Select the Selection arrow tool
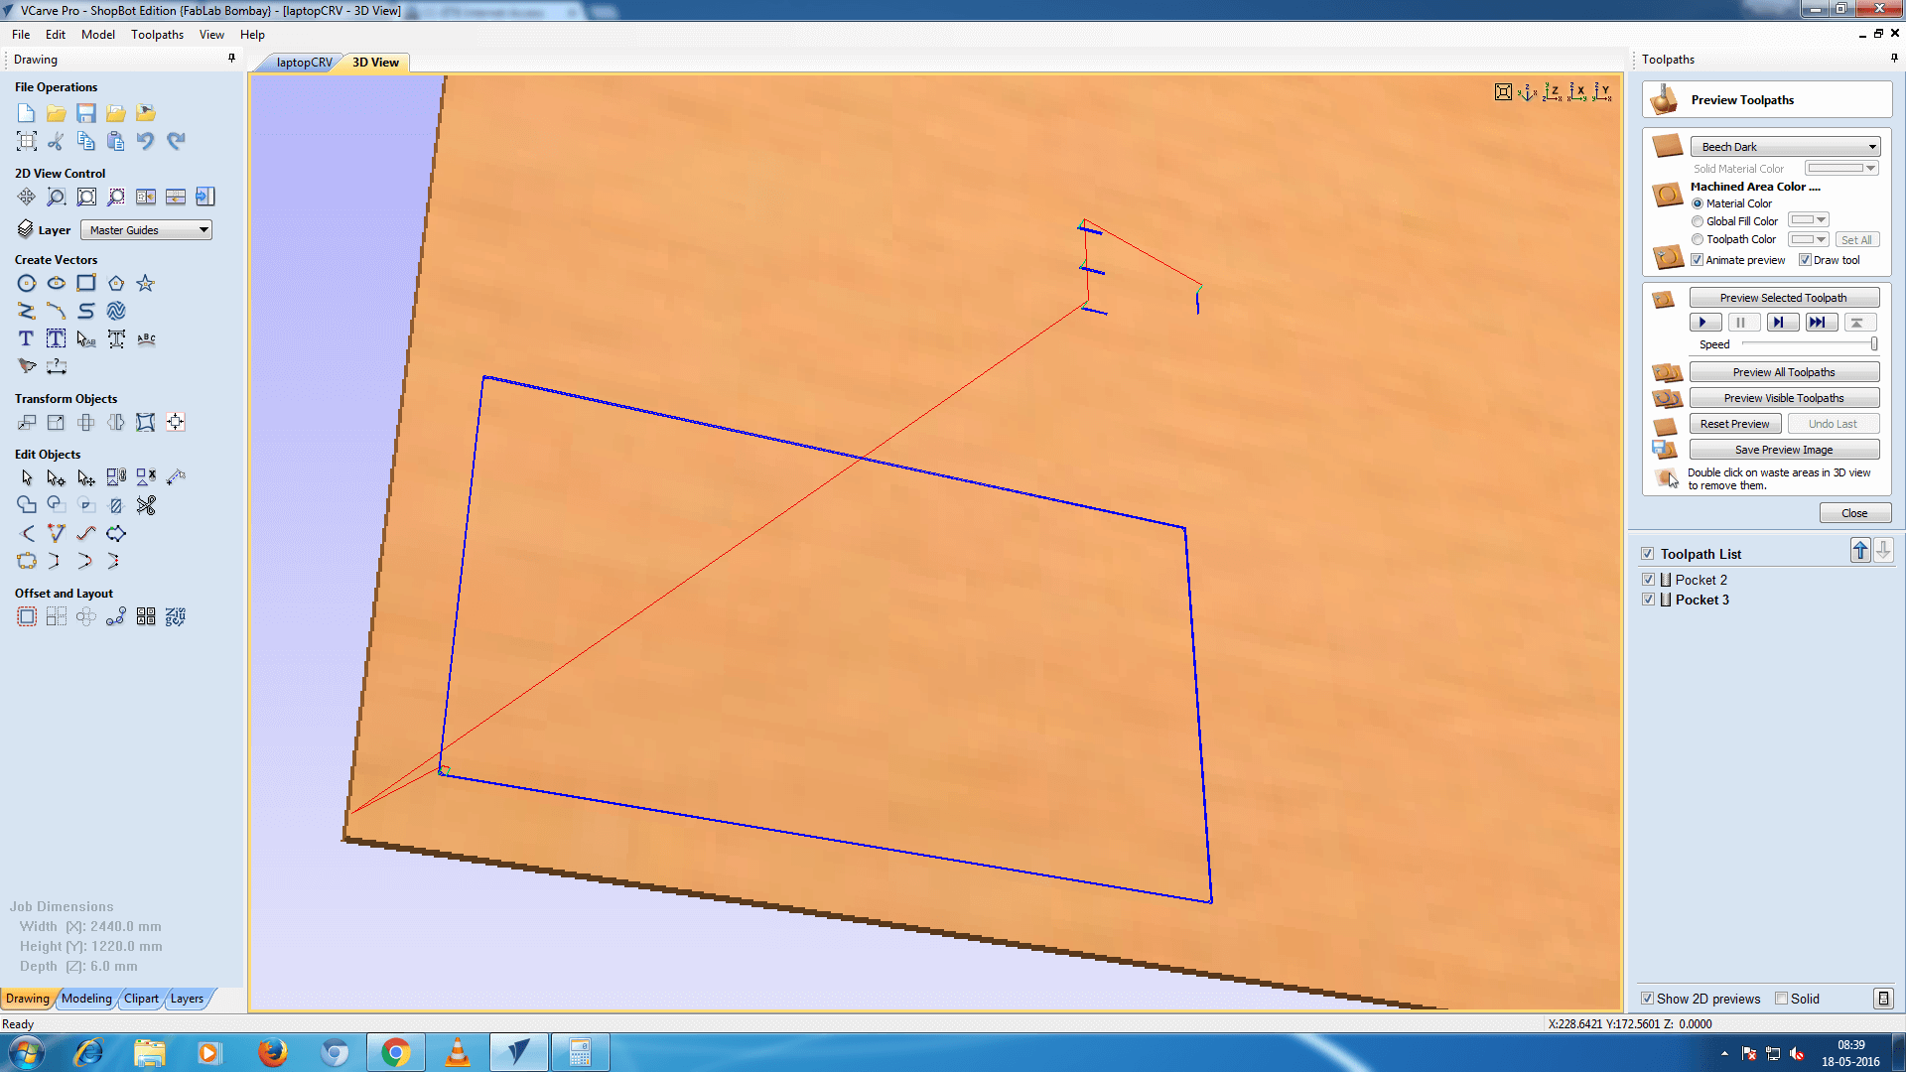This screenshot has width=1906, height=1072. (x=27, y=477)
